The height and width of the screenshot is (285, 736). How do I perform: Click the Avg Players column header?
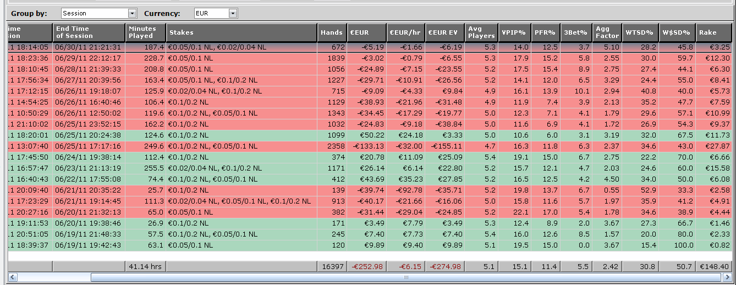(481, 32)
